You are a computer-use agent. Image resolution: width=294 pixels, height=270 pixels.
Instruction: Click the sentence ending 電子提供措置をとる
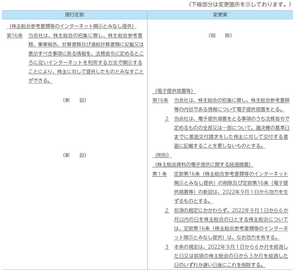pos(229,109)
